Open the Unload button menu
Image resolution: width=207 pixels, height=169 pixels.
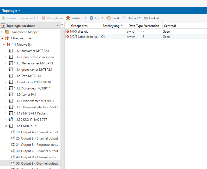tap(140, 18)
